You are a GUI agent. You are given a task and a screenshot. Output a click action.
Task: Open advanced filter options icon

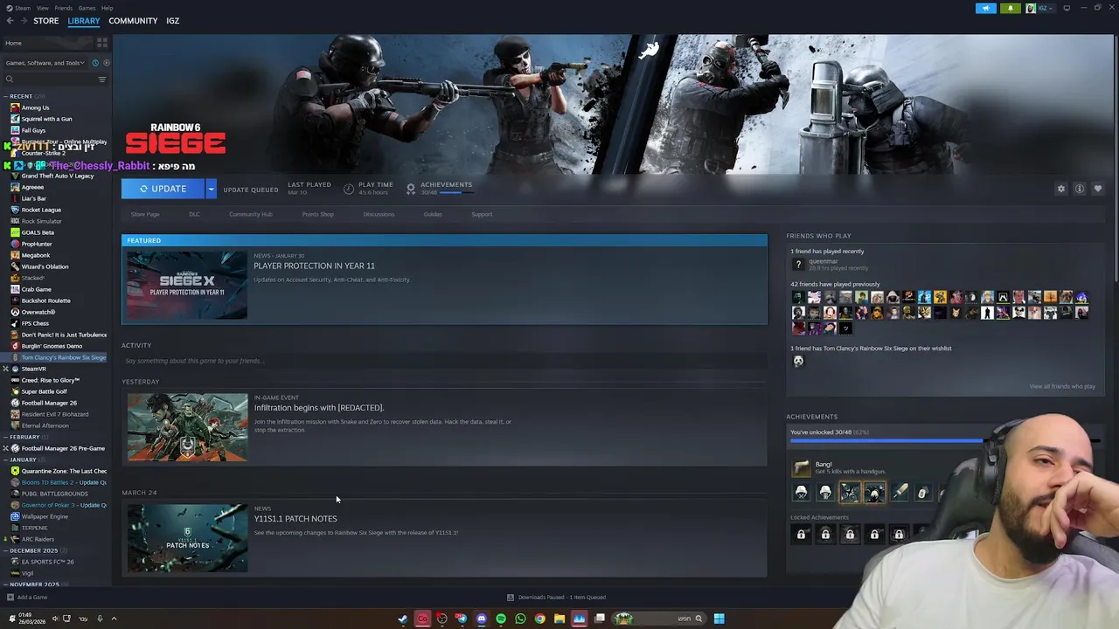coord(102,79)
